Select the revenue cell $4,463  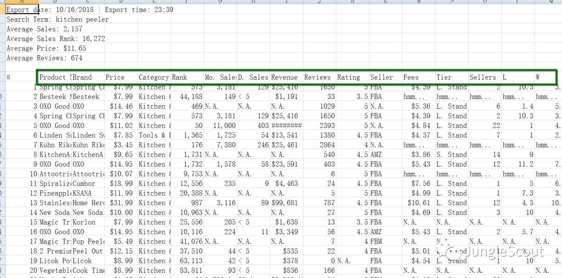click(x=286, y=184)
